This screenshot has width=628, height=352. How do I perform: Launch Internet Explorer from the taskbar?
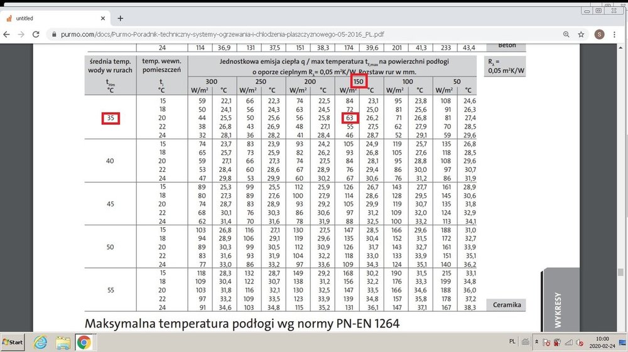pos(41,343)
